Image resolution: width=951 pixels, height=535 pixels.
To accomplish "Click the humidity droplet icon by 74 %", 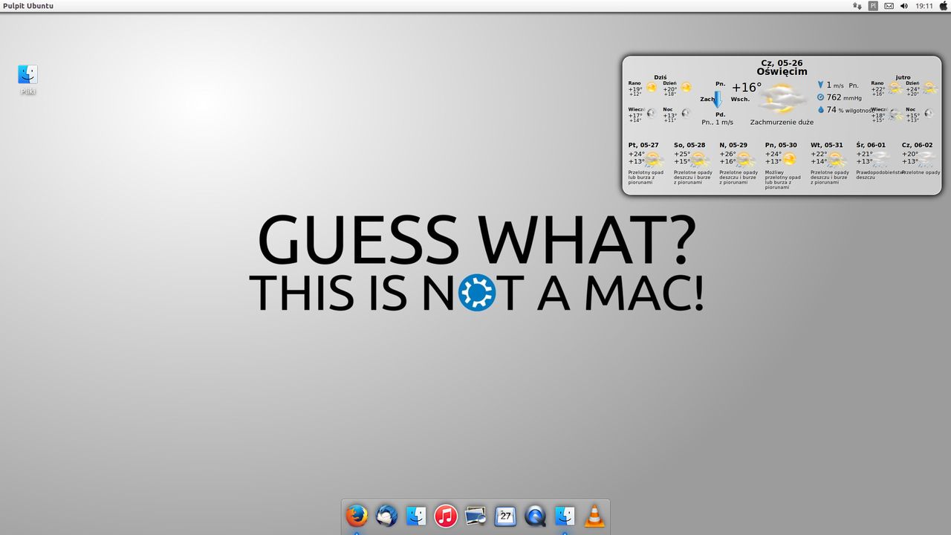I will pyautogui.click(x=821, y=110).
